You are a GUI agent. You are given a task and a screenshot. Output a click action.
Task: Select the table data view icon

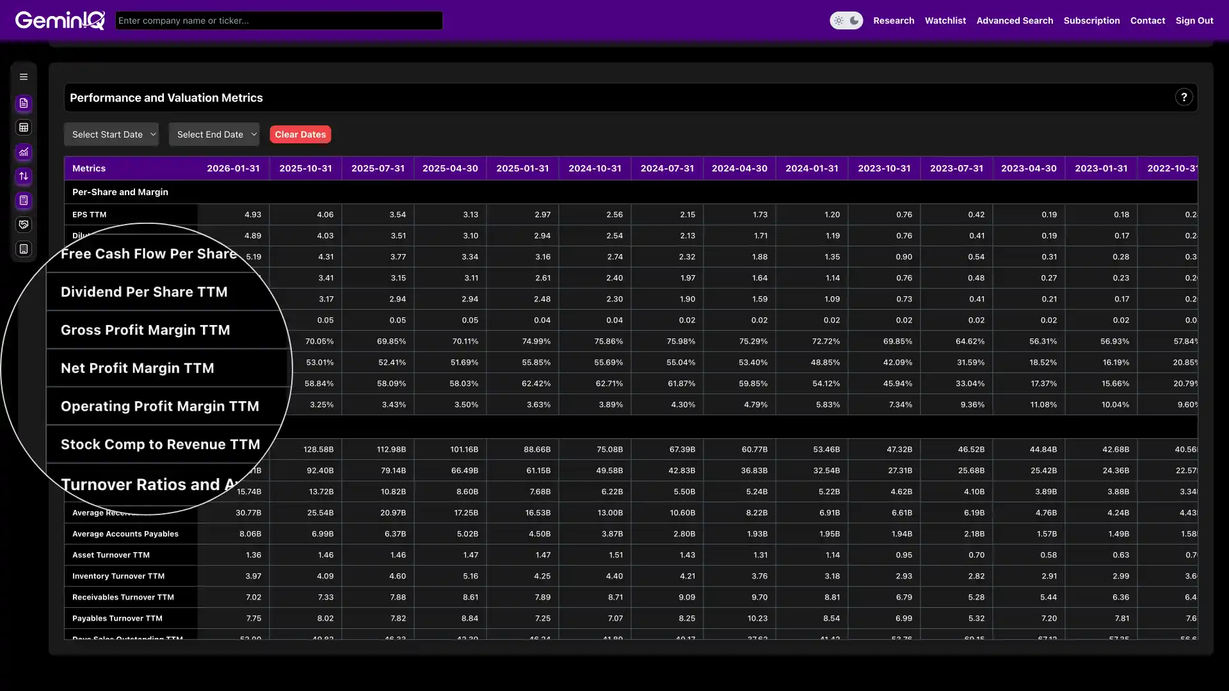tap(24, 127)
